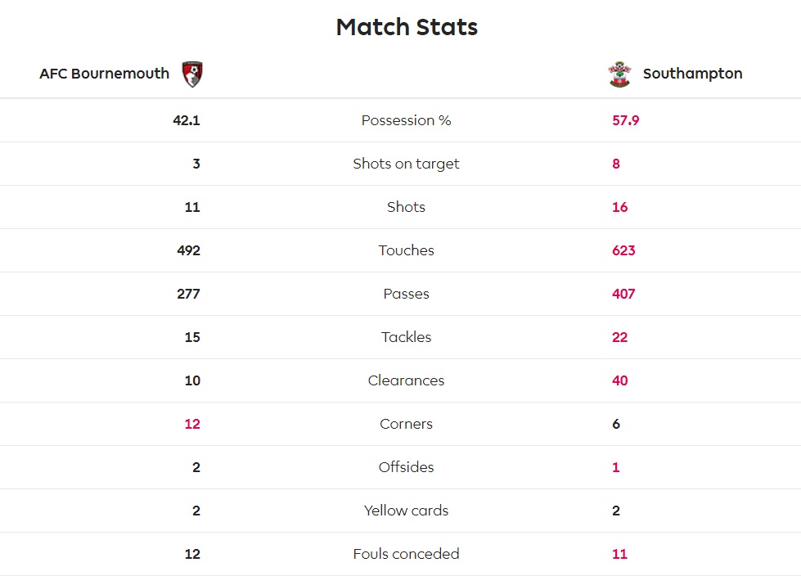Viewport: 801px width, 585px height.
Task: Click the Southampton club crest
Action: [619, 74]
